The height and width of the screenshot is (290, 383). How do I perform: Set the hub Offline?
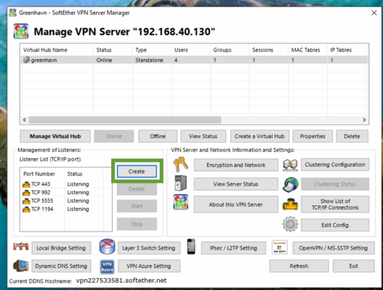coord(158,136)
